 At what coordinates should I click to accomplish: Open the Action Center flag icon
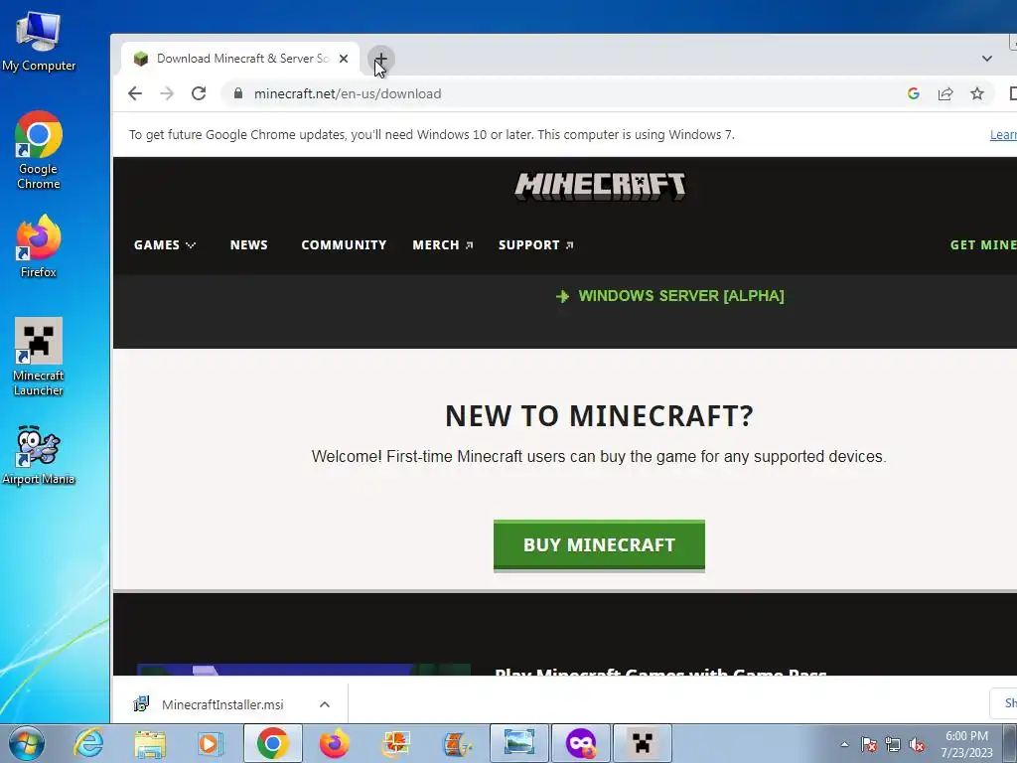click(869, 744)
